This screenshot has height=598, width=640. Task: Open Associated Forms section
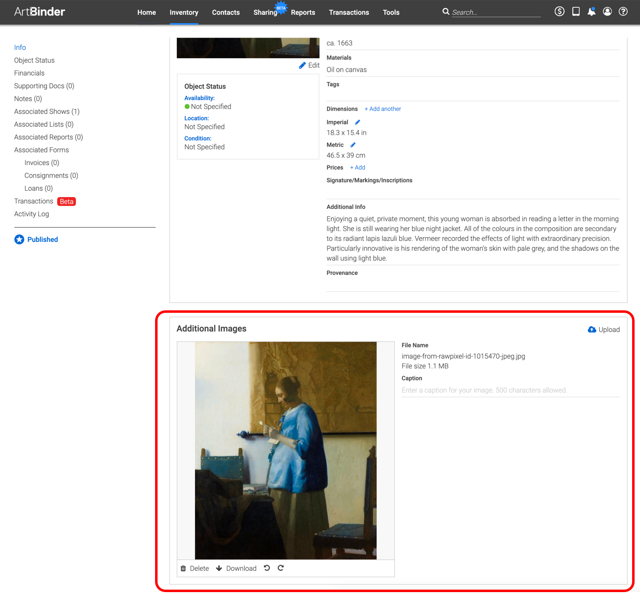41,150
